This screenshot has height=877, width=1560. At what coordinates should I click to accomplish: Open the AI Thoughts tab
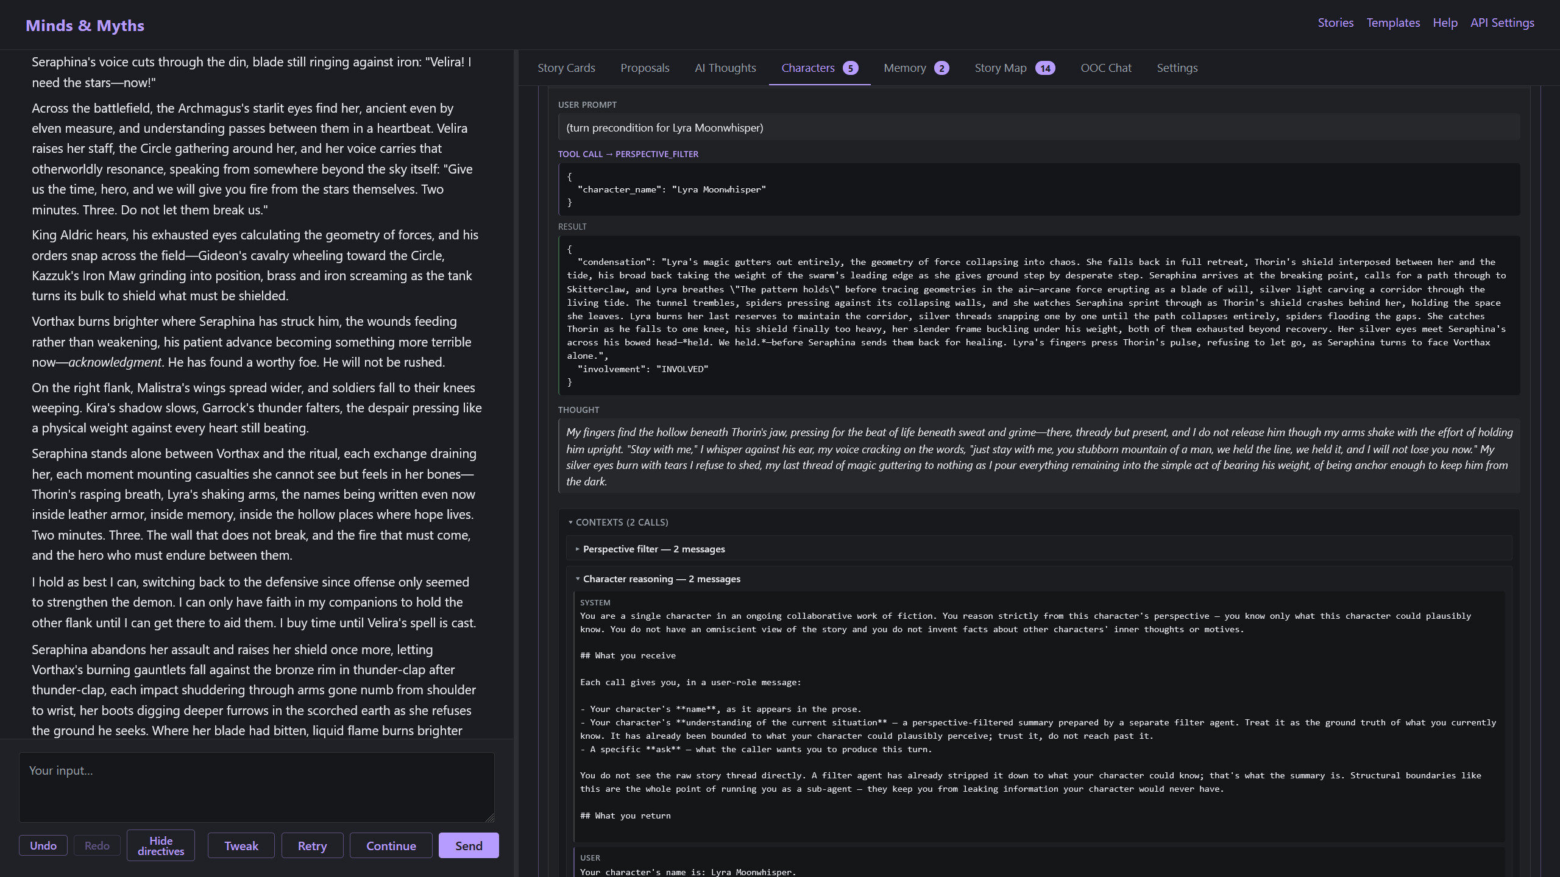[x=725, y=68]
